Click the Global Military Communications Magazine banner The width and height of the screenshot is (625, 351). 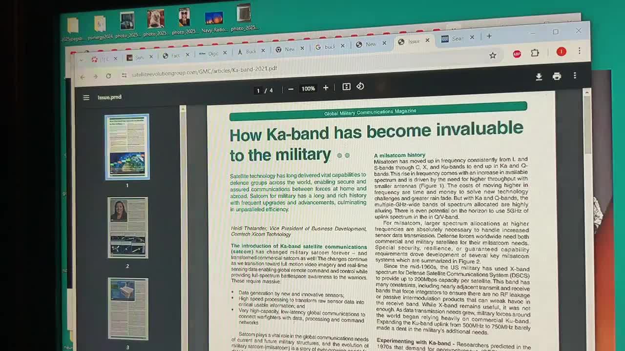[378, 112]
